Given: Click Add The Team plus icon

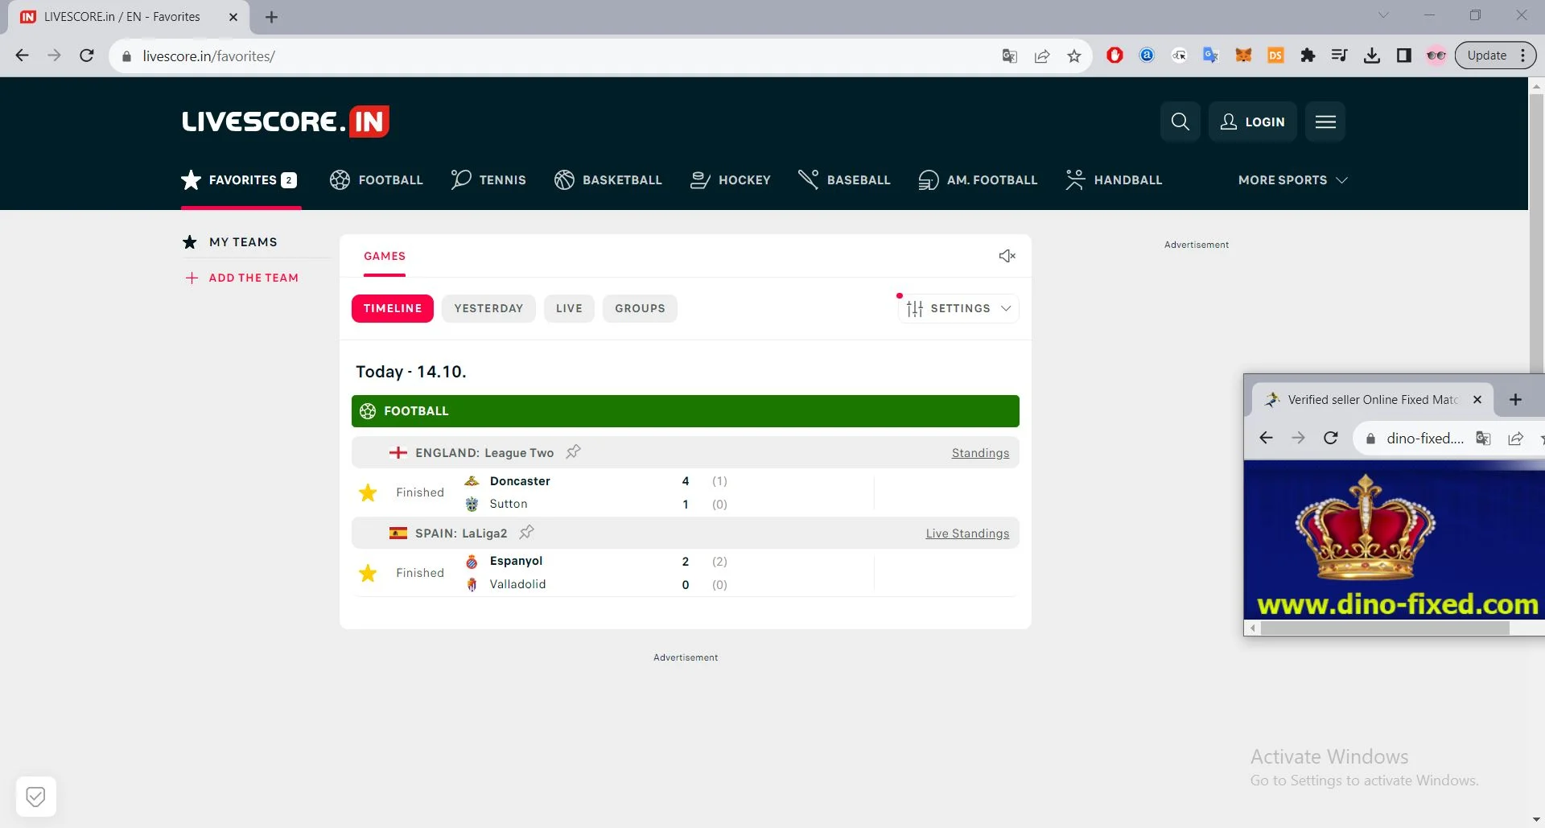Looking at the screenshot, I should (x=192, y=278).
